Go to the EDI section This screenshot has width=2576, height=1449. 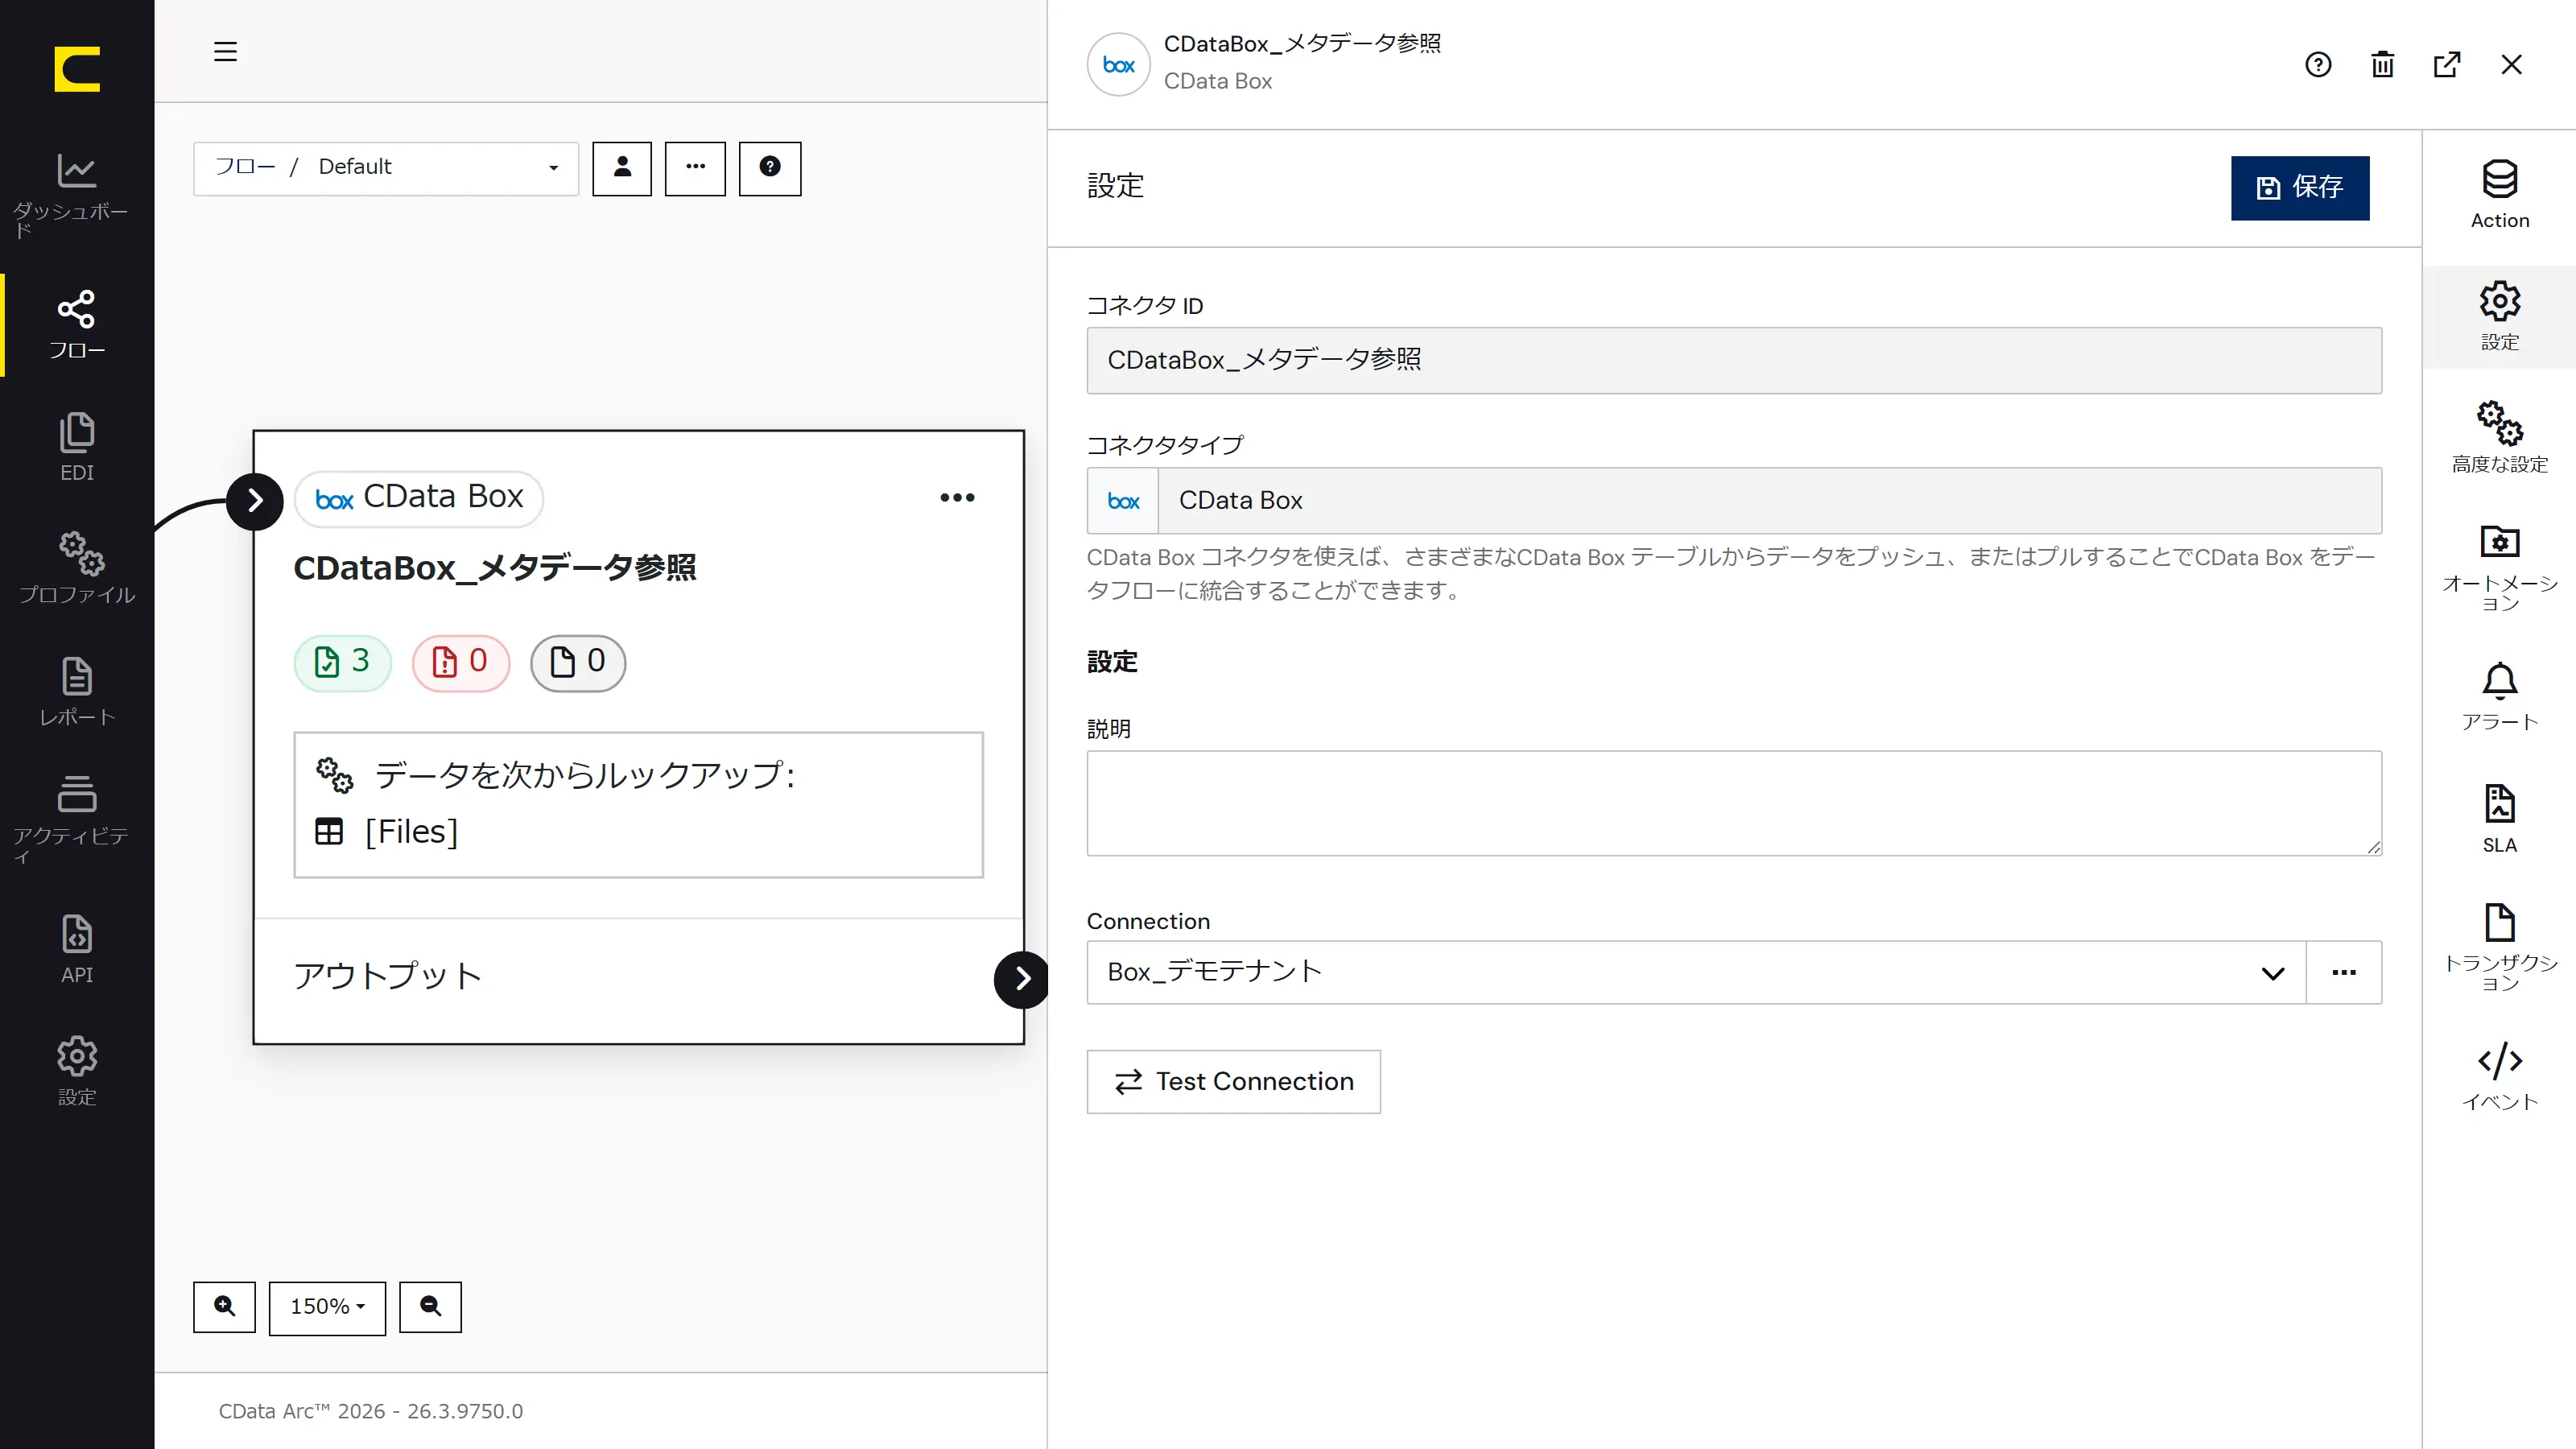[x=77, y=447]
